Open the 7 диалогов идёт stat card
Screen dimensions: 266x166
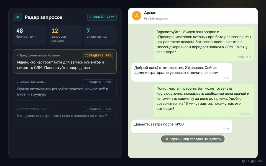[x=100, y=35]
